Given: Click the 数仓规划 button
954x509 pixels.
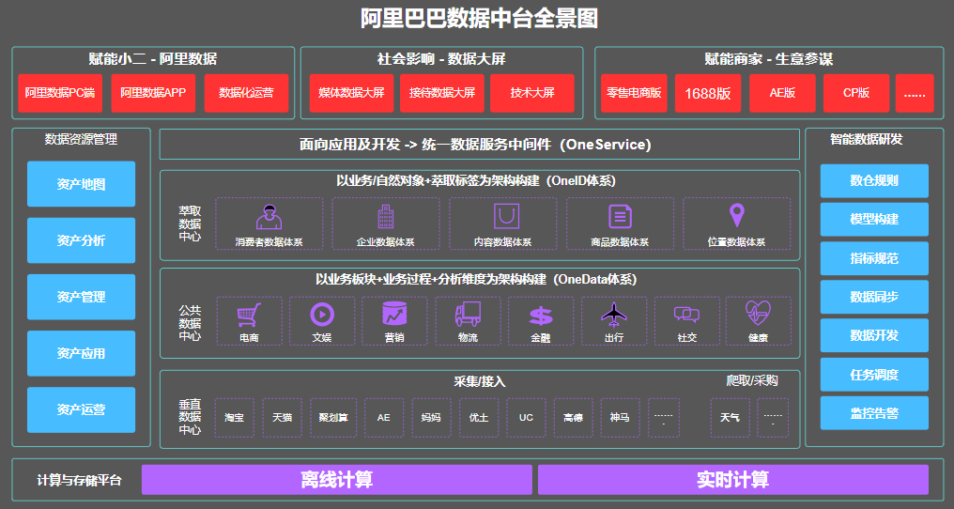Looking at the screenshot, I should (x=874, y=181).
